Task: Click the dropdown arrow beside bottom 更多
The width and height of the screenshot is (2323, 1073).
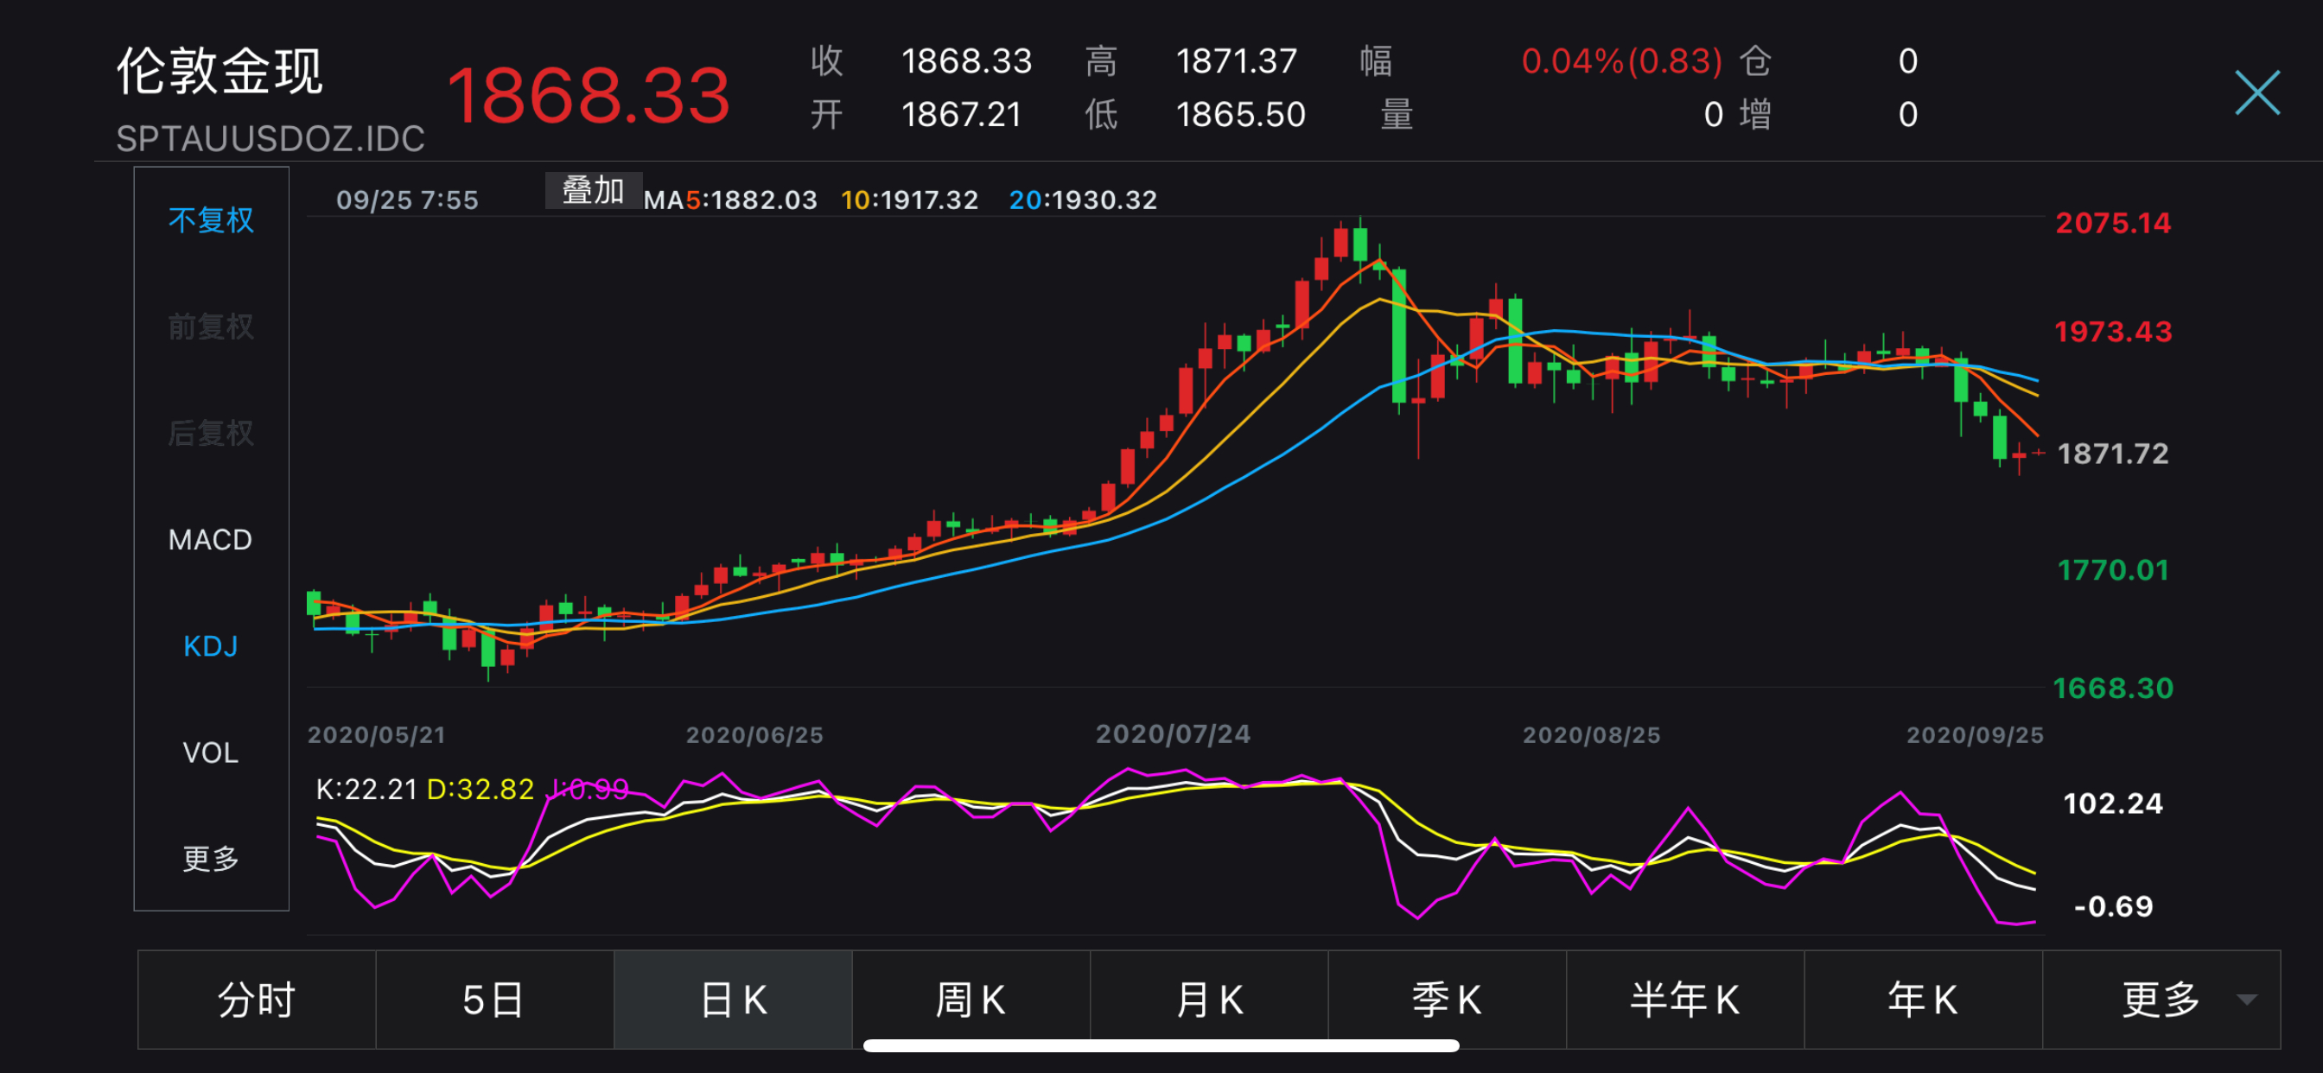Action: click(x=2246, y=999)
